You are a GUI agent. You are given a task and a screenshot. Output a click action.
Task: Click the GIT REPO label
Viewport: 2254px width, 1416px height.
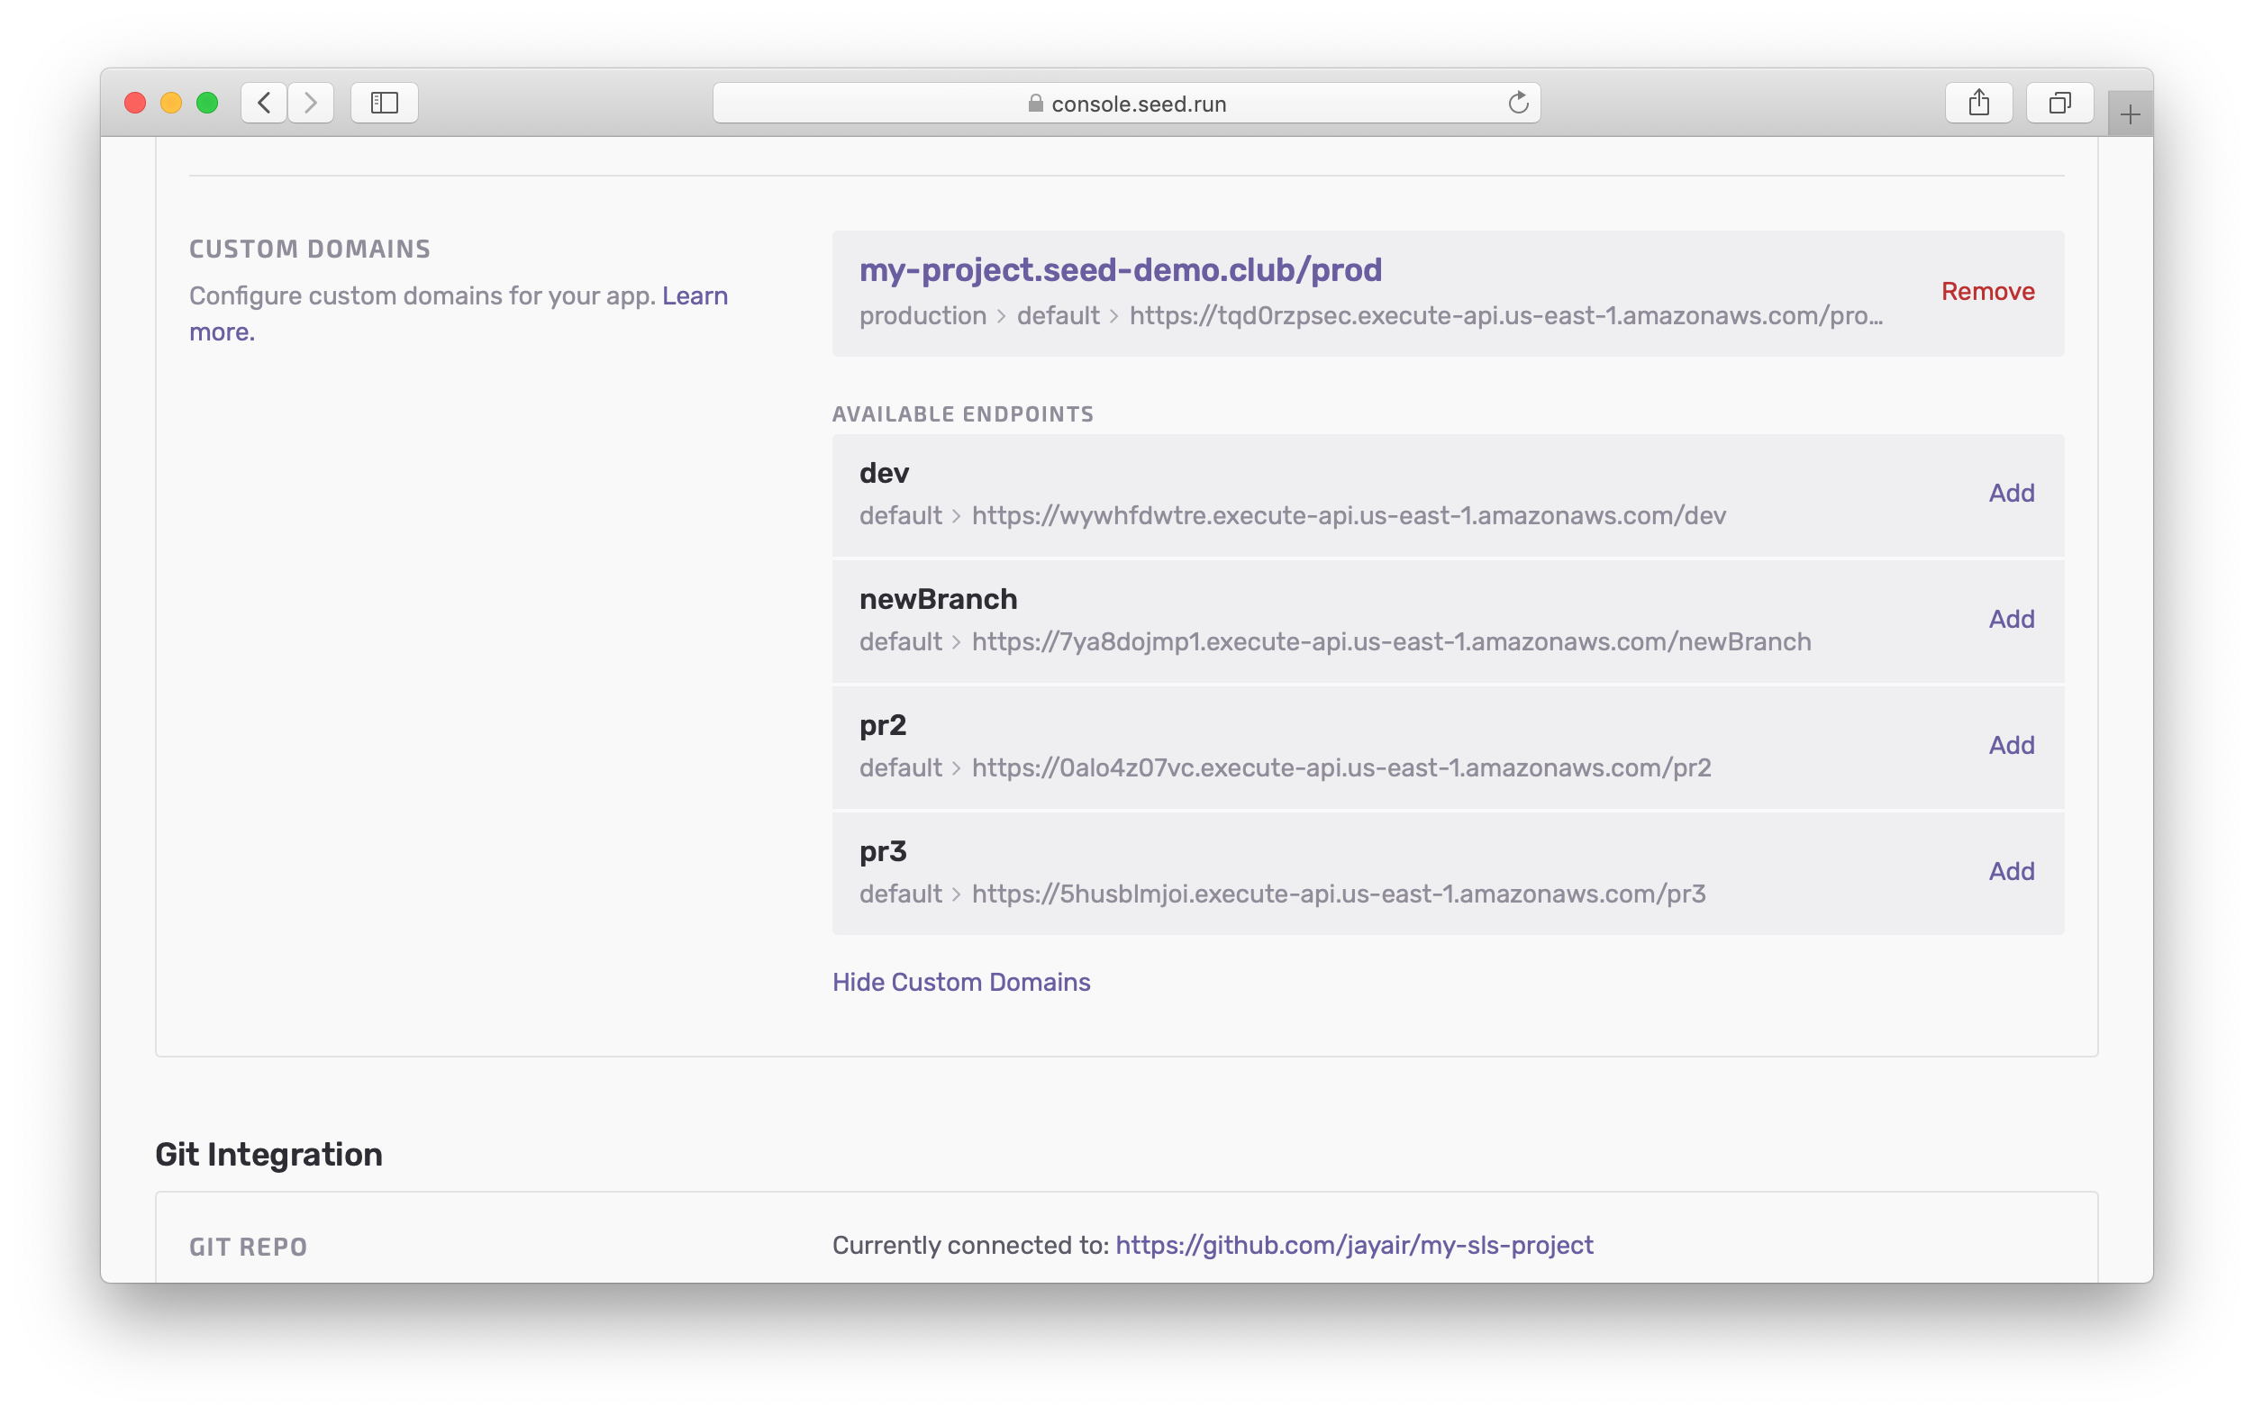[248, 1247]
